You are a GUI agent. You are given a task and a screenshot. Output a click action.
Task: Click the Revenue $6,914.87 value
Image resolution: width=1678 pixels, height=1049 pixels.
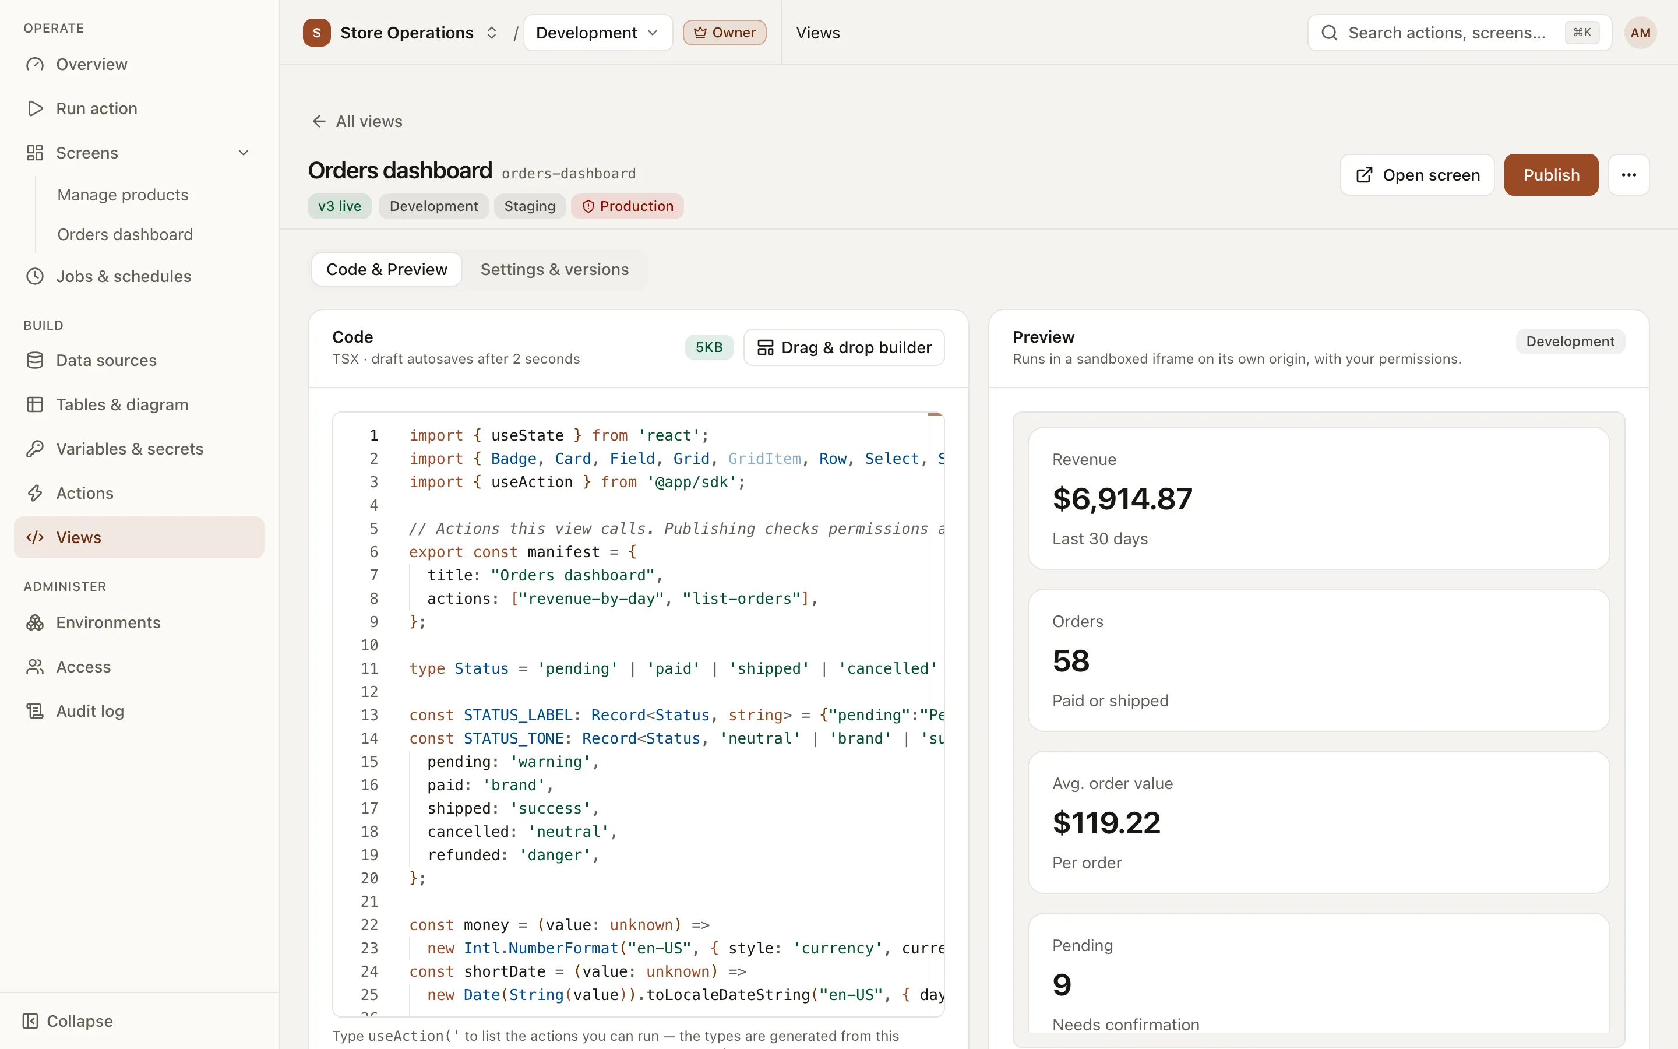coord(1122,499)
